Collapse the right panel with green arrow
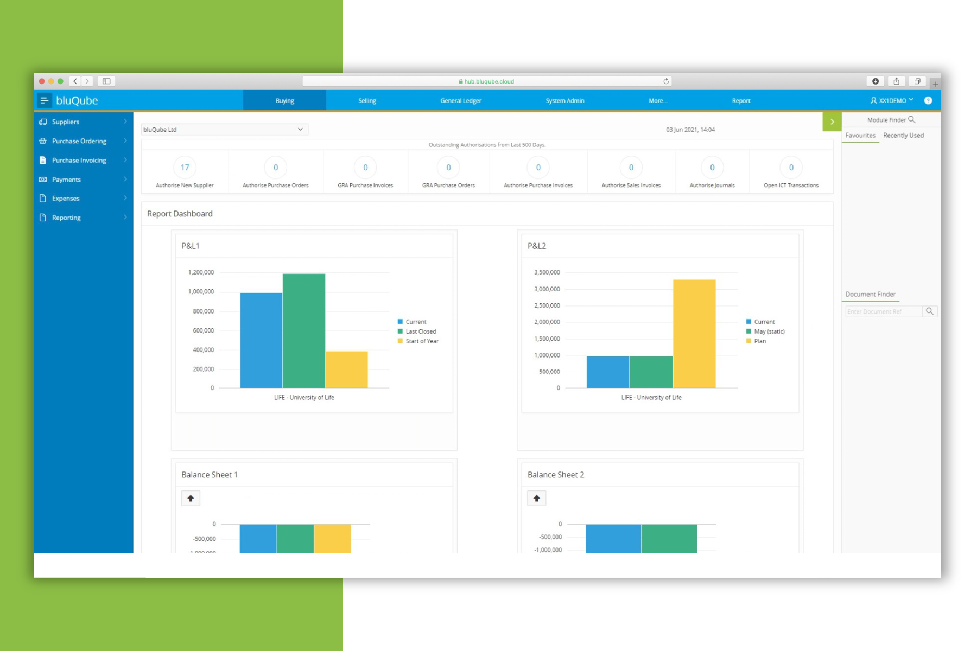This screenshot has width=977, height=651. pyautogui.click(x=832, y=122)
